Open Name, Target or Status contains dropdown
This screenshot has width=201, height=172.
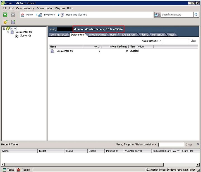156,145
